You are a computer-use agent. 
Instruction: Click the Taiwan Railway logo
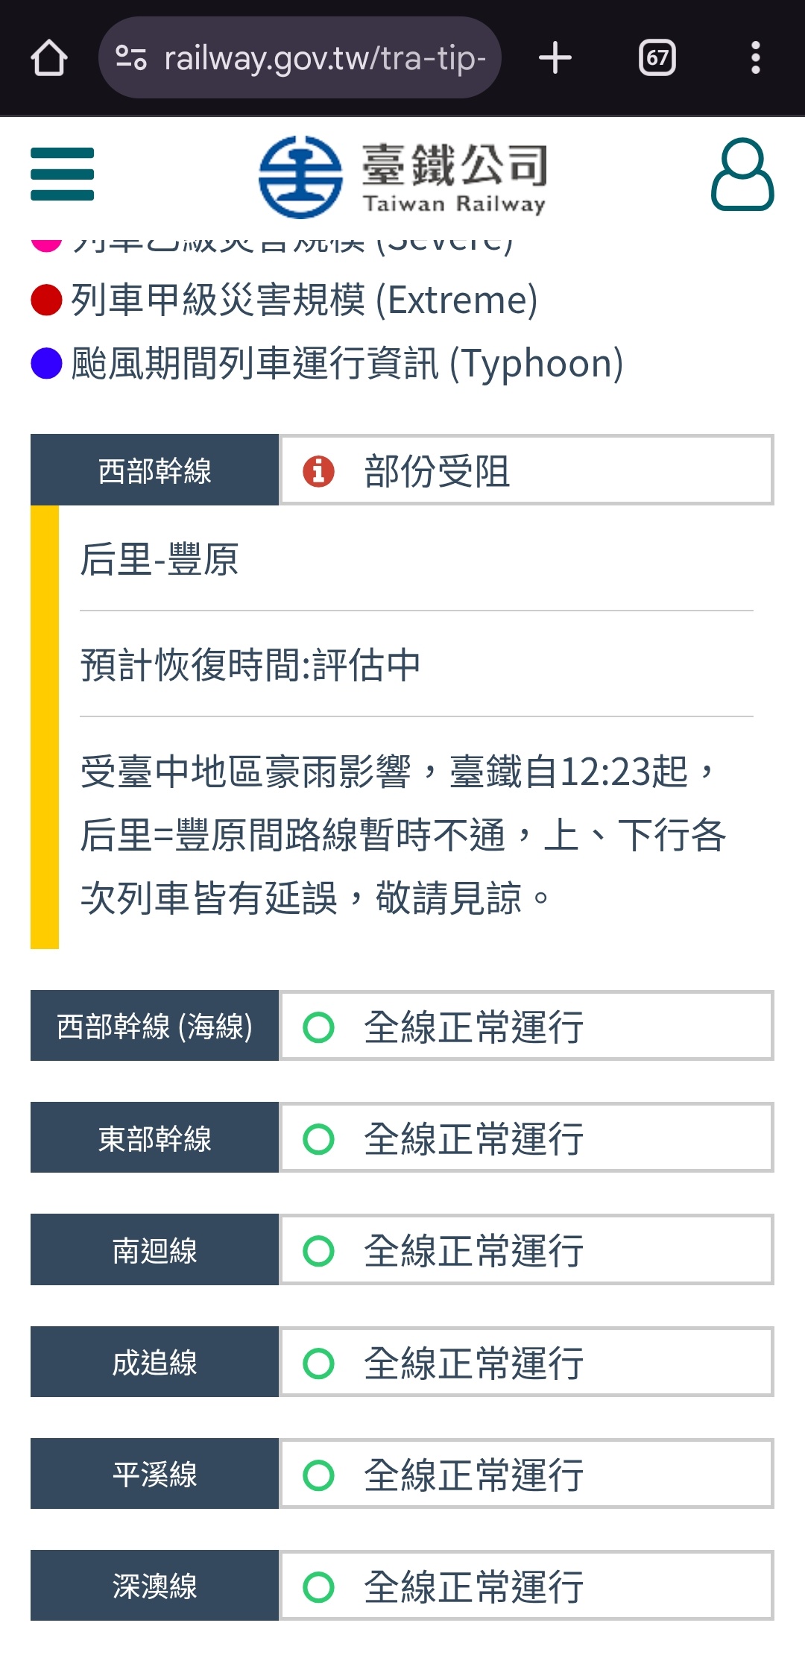click(x=402, y=177)
